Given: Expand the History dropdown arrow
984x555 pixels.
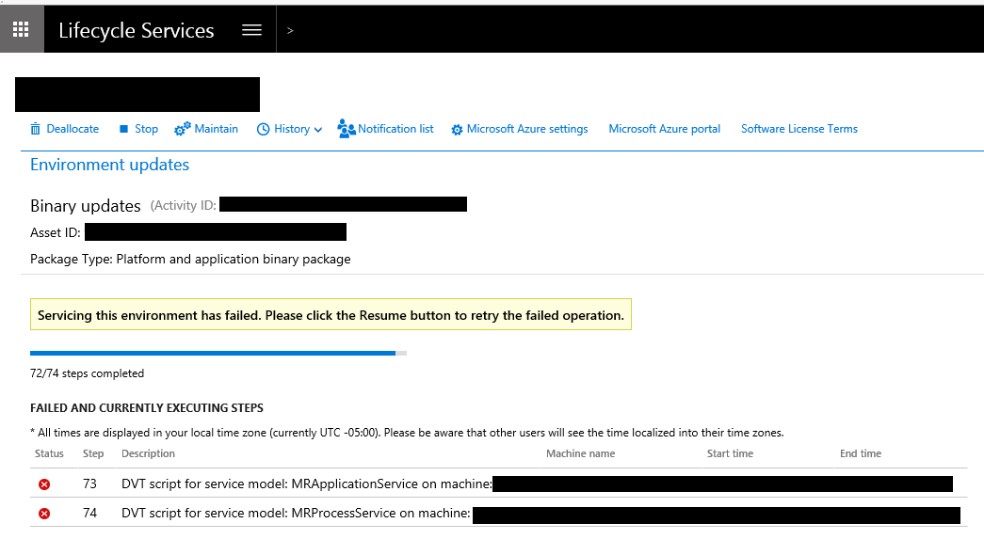Looking at the screenshot, I should coord(318,130).
